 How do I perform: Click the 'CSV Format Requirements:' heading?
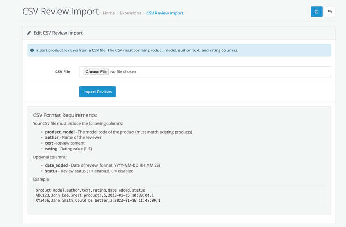[x=65, y=115]
